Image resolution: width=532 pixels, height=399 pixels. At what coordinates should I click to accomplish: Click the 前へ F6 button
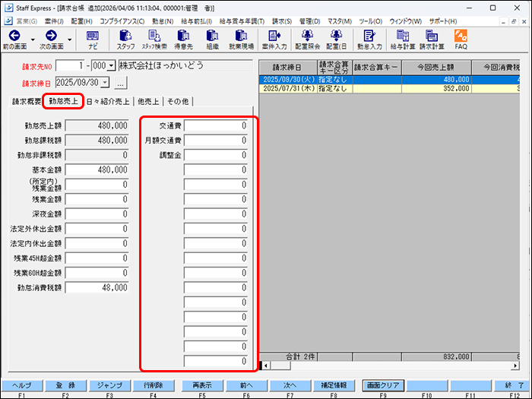[x=246, y=385]
